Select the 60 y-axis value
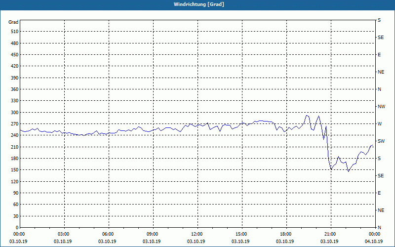 click(16, 204)
